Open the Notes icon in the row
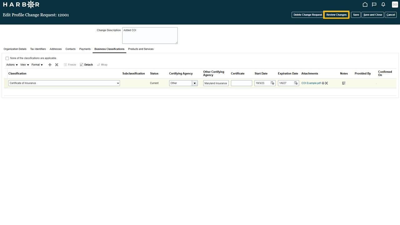 (x=344, y=83)
